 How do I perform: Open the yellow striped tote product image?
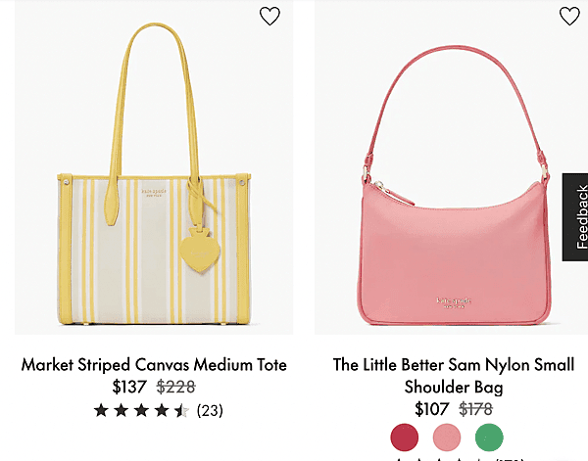154,167
